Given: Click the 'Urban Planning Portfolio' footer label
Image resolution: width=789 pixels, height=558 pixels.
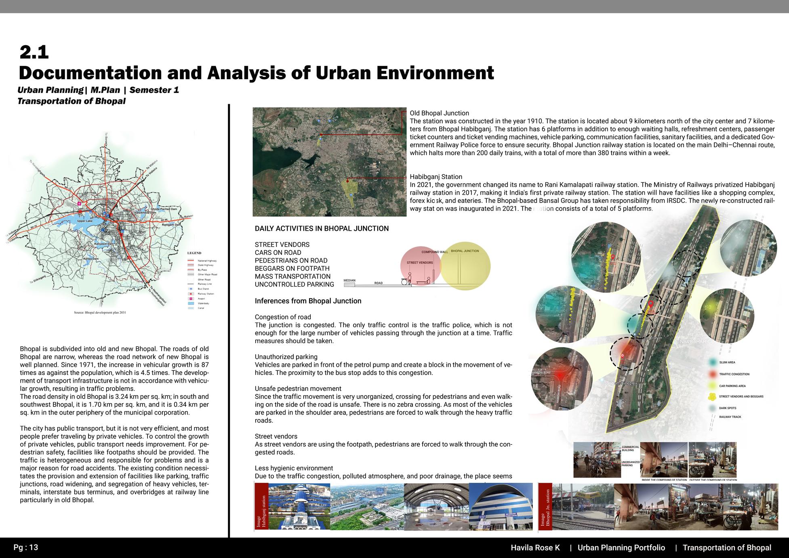Looking at the screenshot, I should (621, 548).
